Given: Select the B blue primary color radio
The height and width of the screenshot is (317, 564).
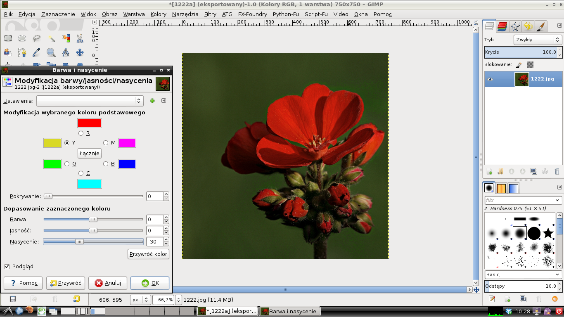Looking at the screenshot, I should coord(106,164).
